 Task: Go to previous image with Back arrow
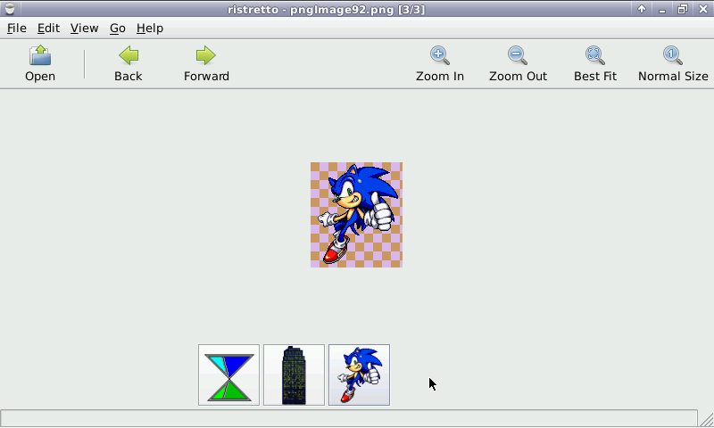click(129, 55)
